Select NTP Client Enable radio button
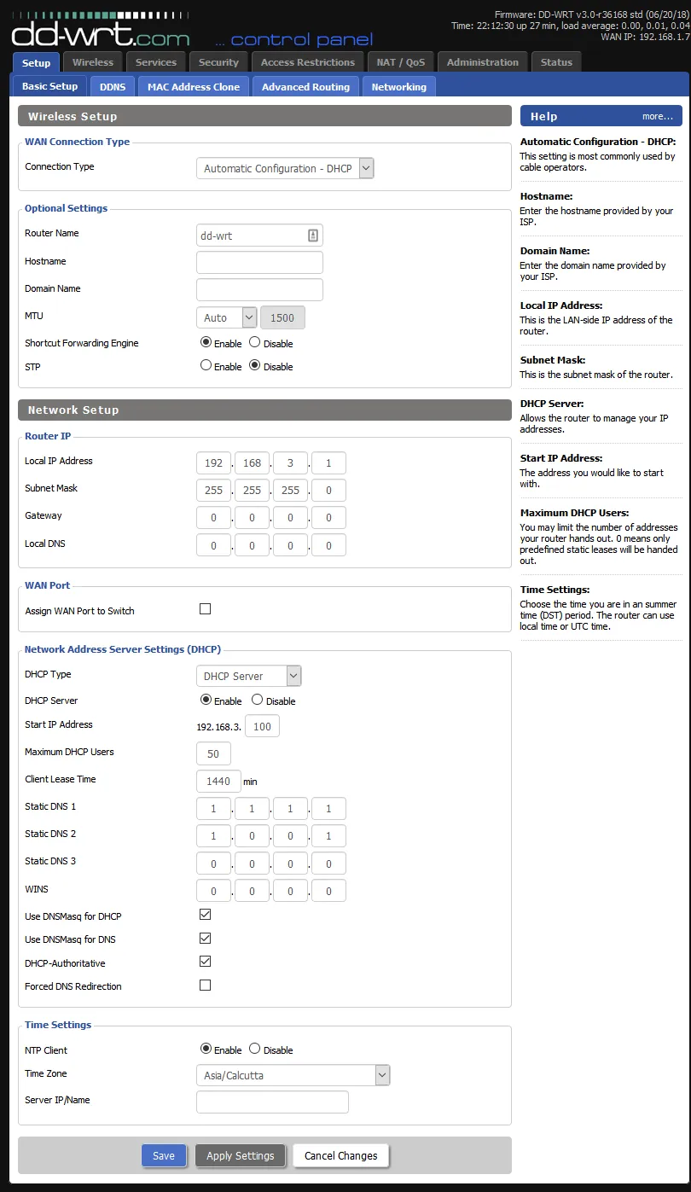The width and height of the screenshot is (691, 1192). tap(206, 1049)
